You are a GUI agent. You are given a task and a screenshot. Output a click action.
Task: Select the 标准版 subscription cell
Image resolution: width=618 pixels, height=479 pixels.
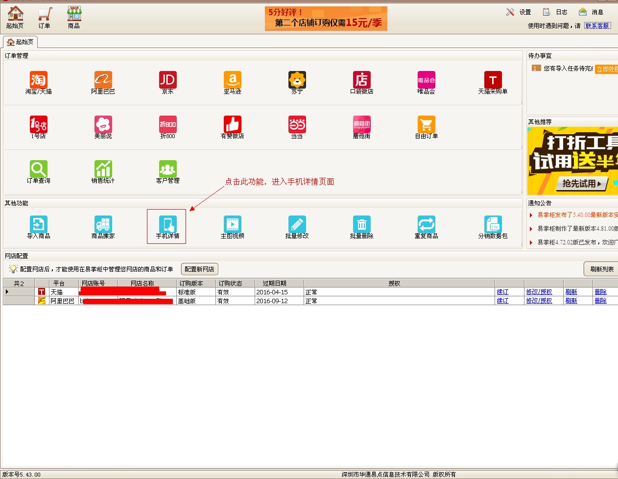[x=196, y=292]
